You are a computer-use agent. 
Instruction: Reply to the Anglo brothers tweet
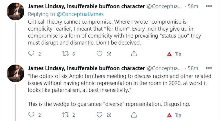31,115
